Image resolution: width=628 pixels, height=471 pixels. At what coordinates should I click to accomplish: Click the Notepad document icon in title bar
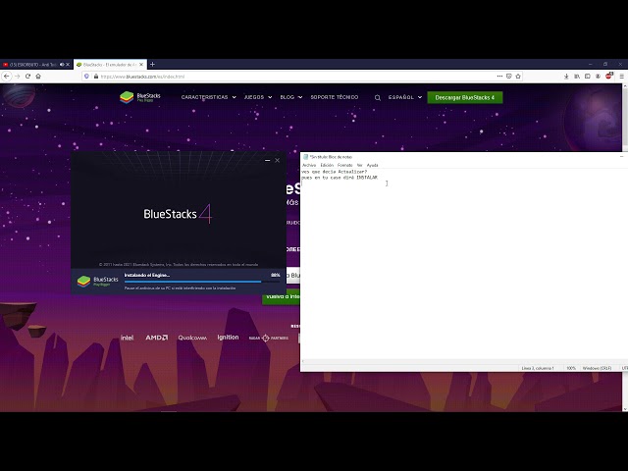(305, 157)
